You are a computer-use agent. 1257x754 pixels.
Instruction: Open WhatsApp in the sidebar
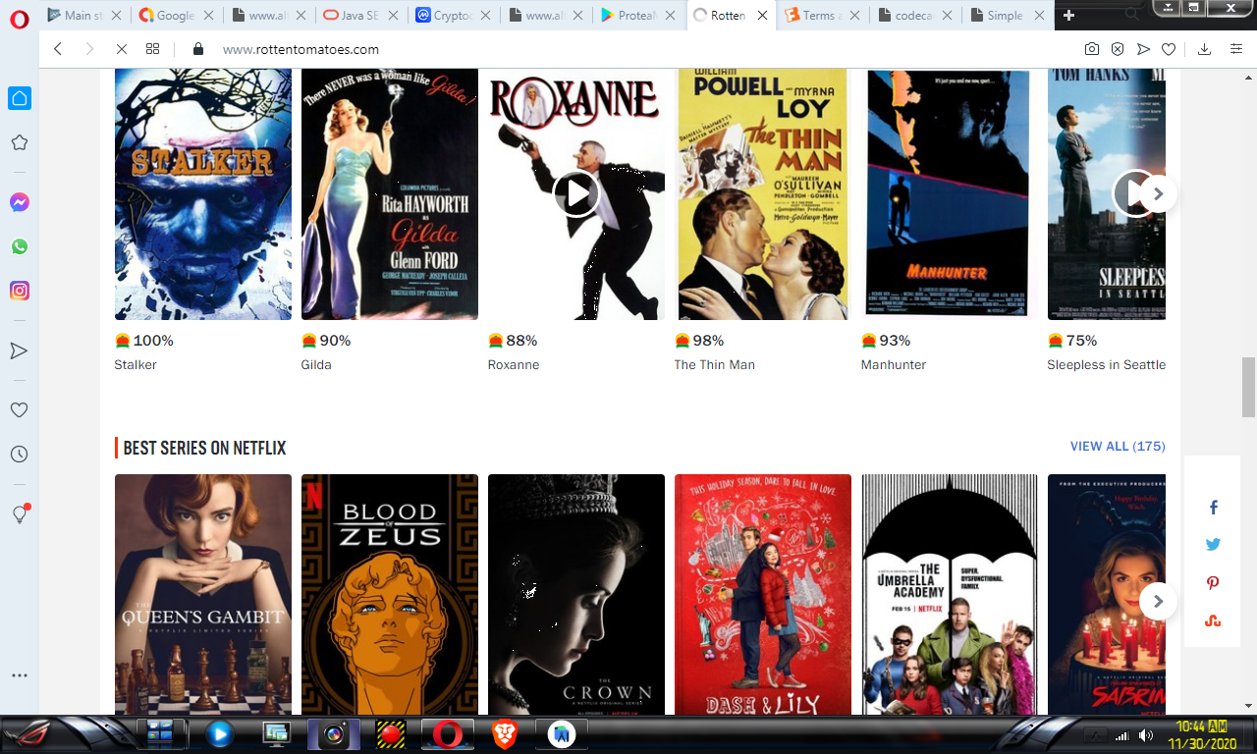coord(20,246)
